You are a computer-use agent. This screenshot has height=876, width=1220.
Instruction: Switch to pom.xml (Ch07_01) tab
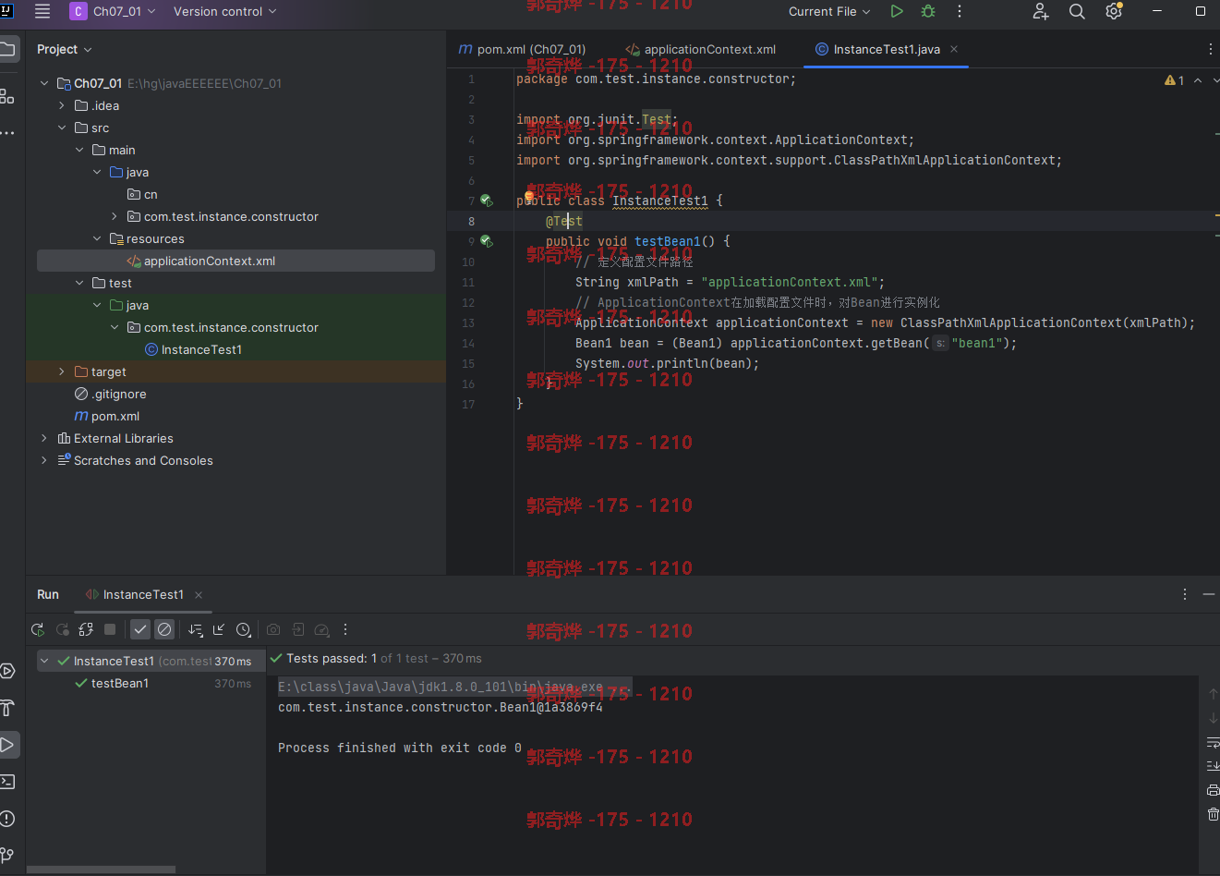click(x=523, y=49)
